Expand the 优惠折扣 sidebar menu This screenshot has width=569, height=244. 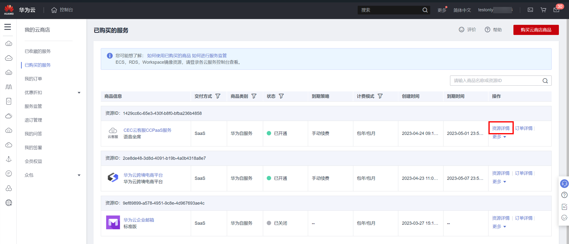[x=79, y=93]
